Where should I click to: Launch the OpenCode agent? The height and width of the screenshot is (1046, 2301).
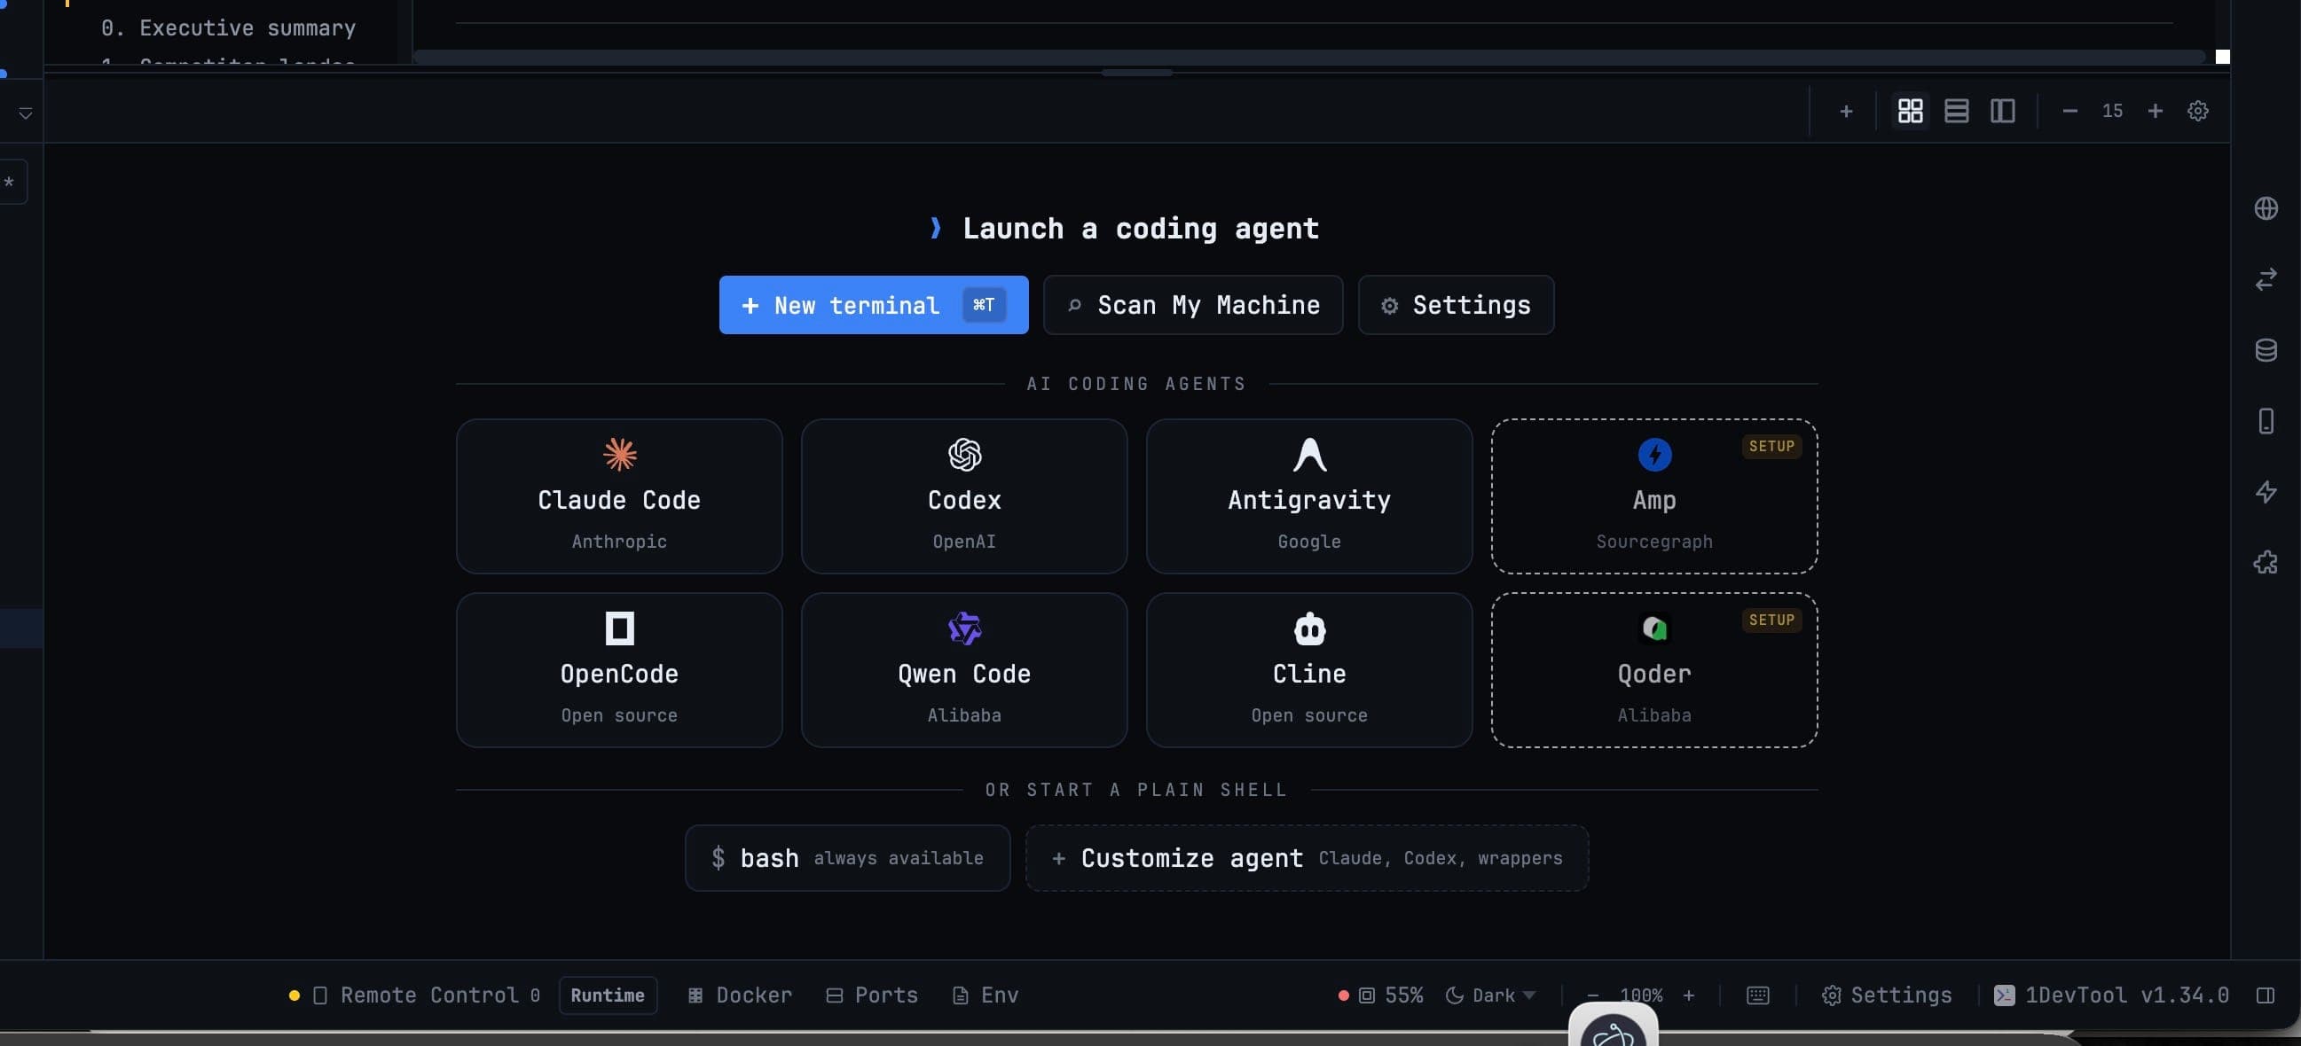(619, 670)
